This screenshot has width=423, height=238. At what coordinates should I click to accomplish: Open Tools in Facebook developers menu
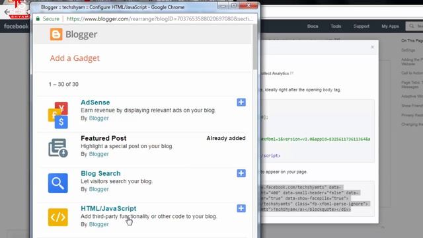tap(336, 26)
